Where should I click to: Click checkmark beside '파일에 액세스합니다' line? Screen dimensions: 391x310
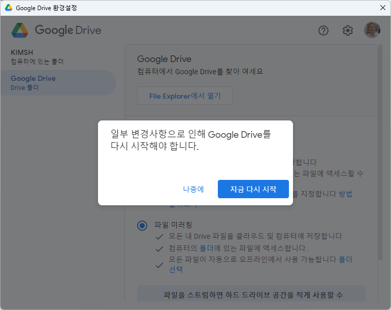pyautogui.click(x=159, y=249)
